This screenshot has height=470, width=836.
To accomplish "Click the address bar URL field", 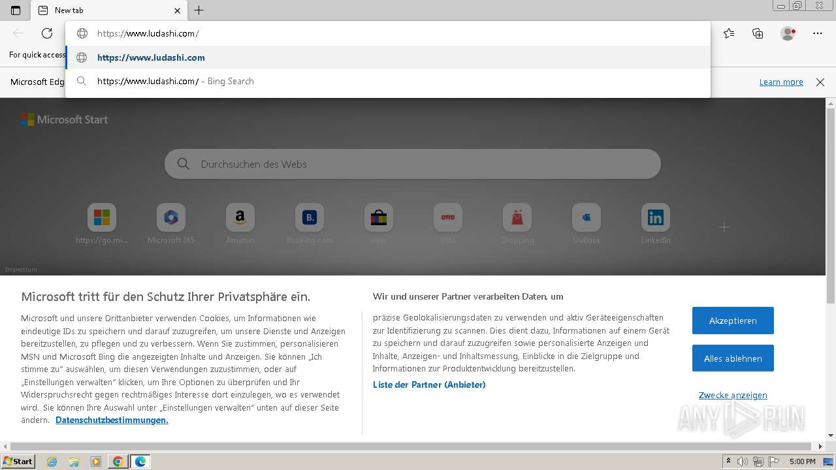I will [388, 33].
